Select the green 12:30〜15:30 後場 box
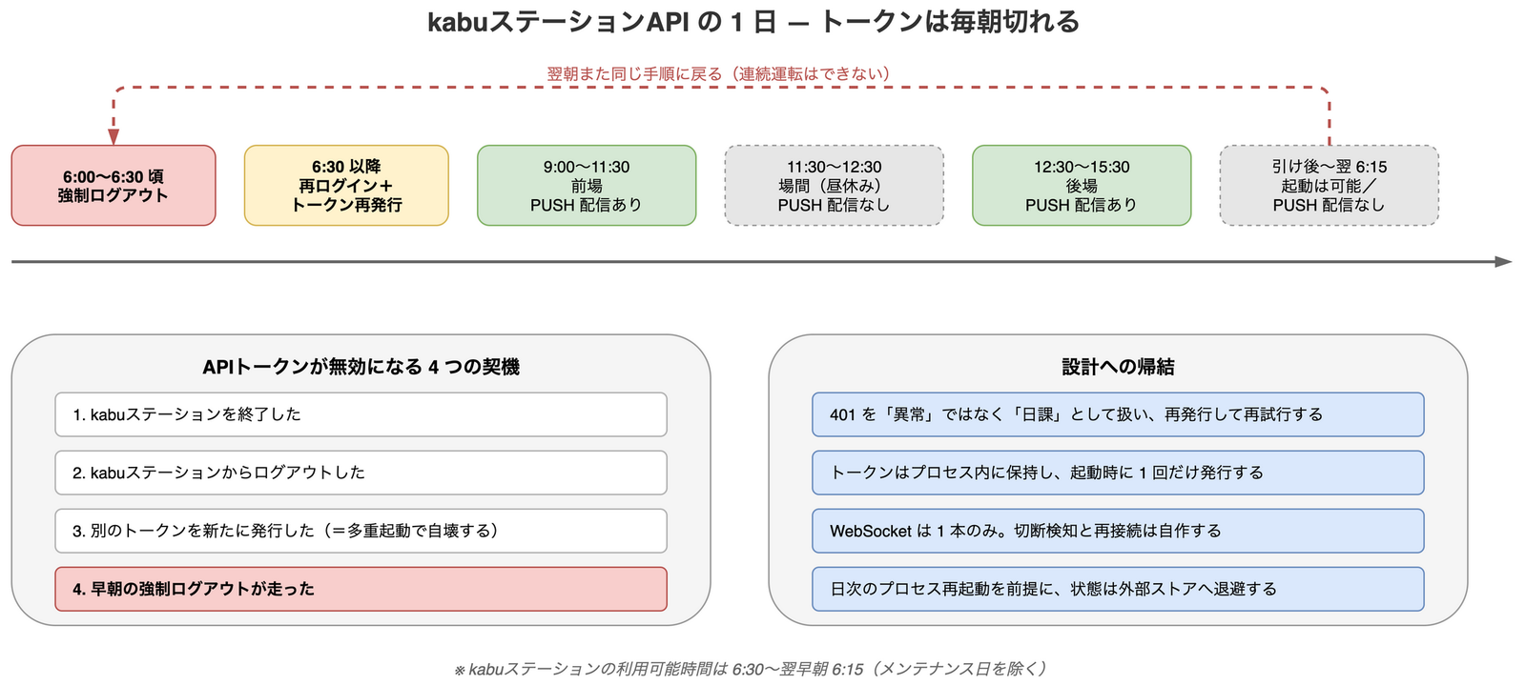The width and height of the screenshot is (1526, 685). coord(1082,186)
